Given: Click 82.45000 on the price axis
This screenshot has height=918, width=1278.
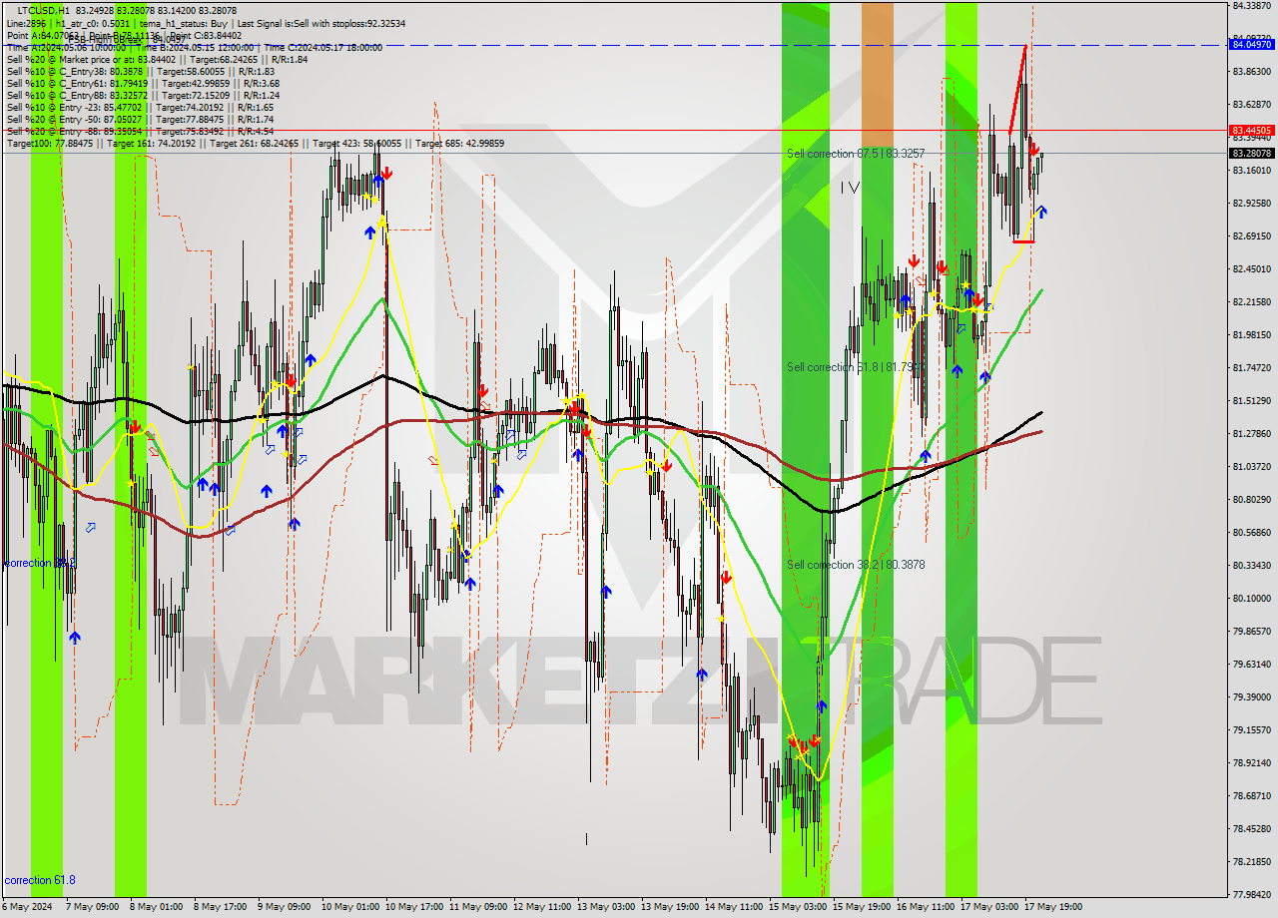Looking at the screenshot, I should point(1251,268).
